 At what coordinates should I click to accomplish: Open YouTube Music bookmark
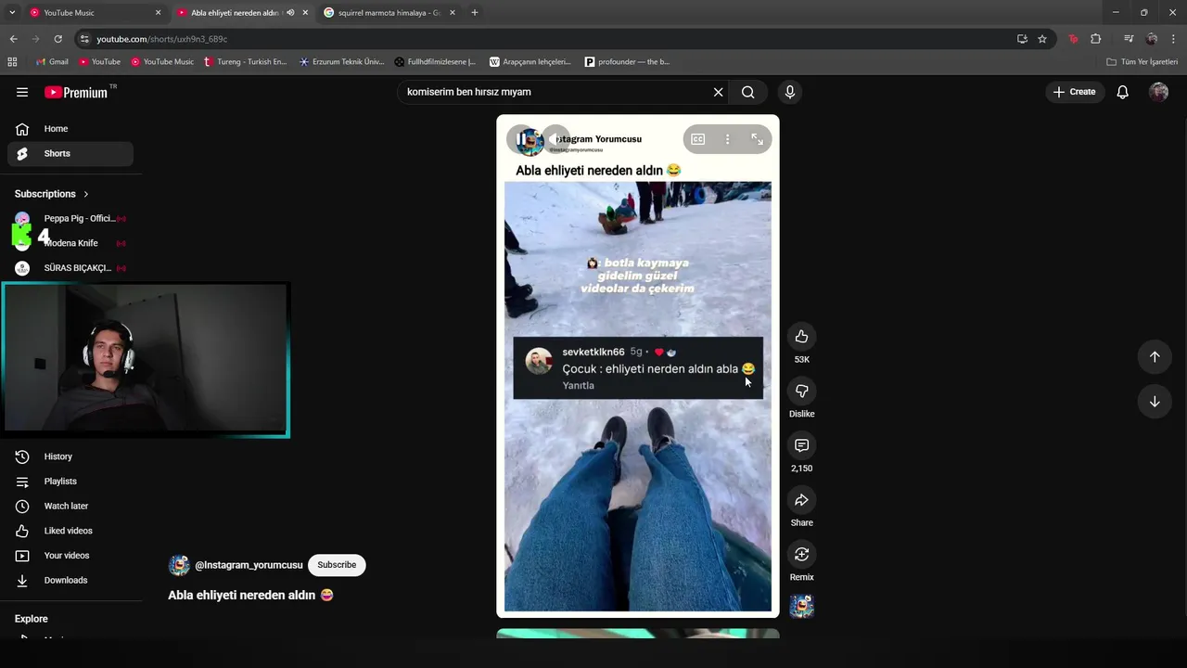[162, 62]
